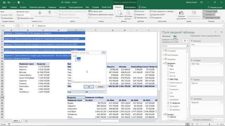Click Insert Slicer (Вставить срез)
This screenshot has height=126, width=225.
(x=95, y=11)
